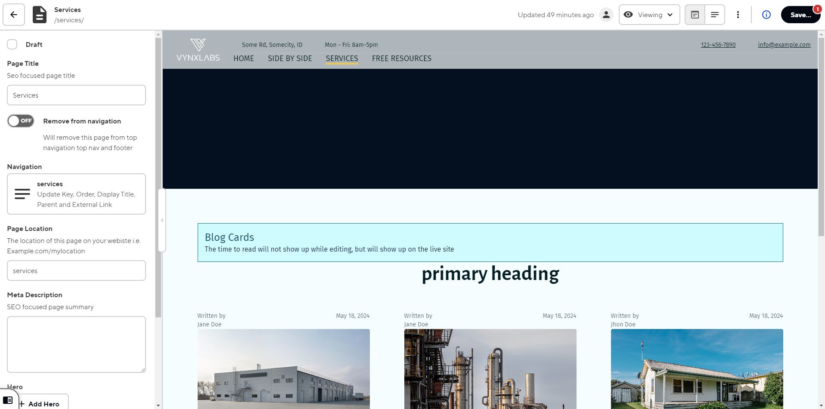This screenshot has width=825, height=409.
Task: Open the SIDE BY SIDE nav item
Action: click(290, 58)
